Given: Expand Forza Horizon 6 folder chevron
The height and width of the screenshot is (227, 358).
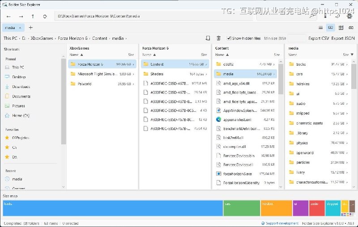Looking at the screenshot, I should coord(133,64).
